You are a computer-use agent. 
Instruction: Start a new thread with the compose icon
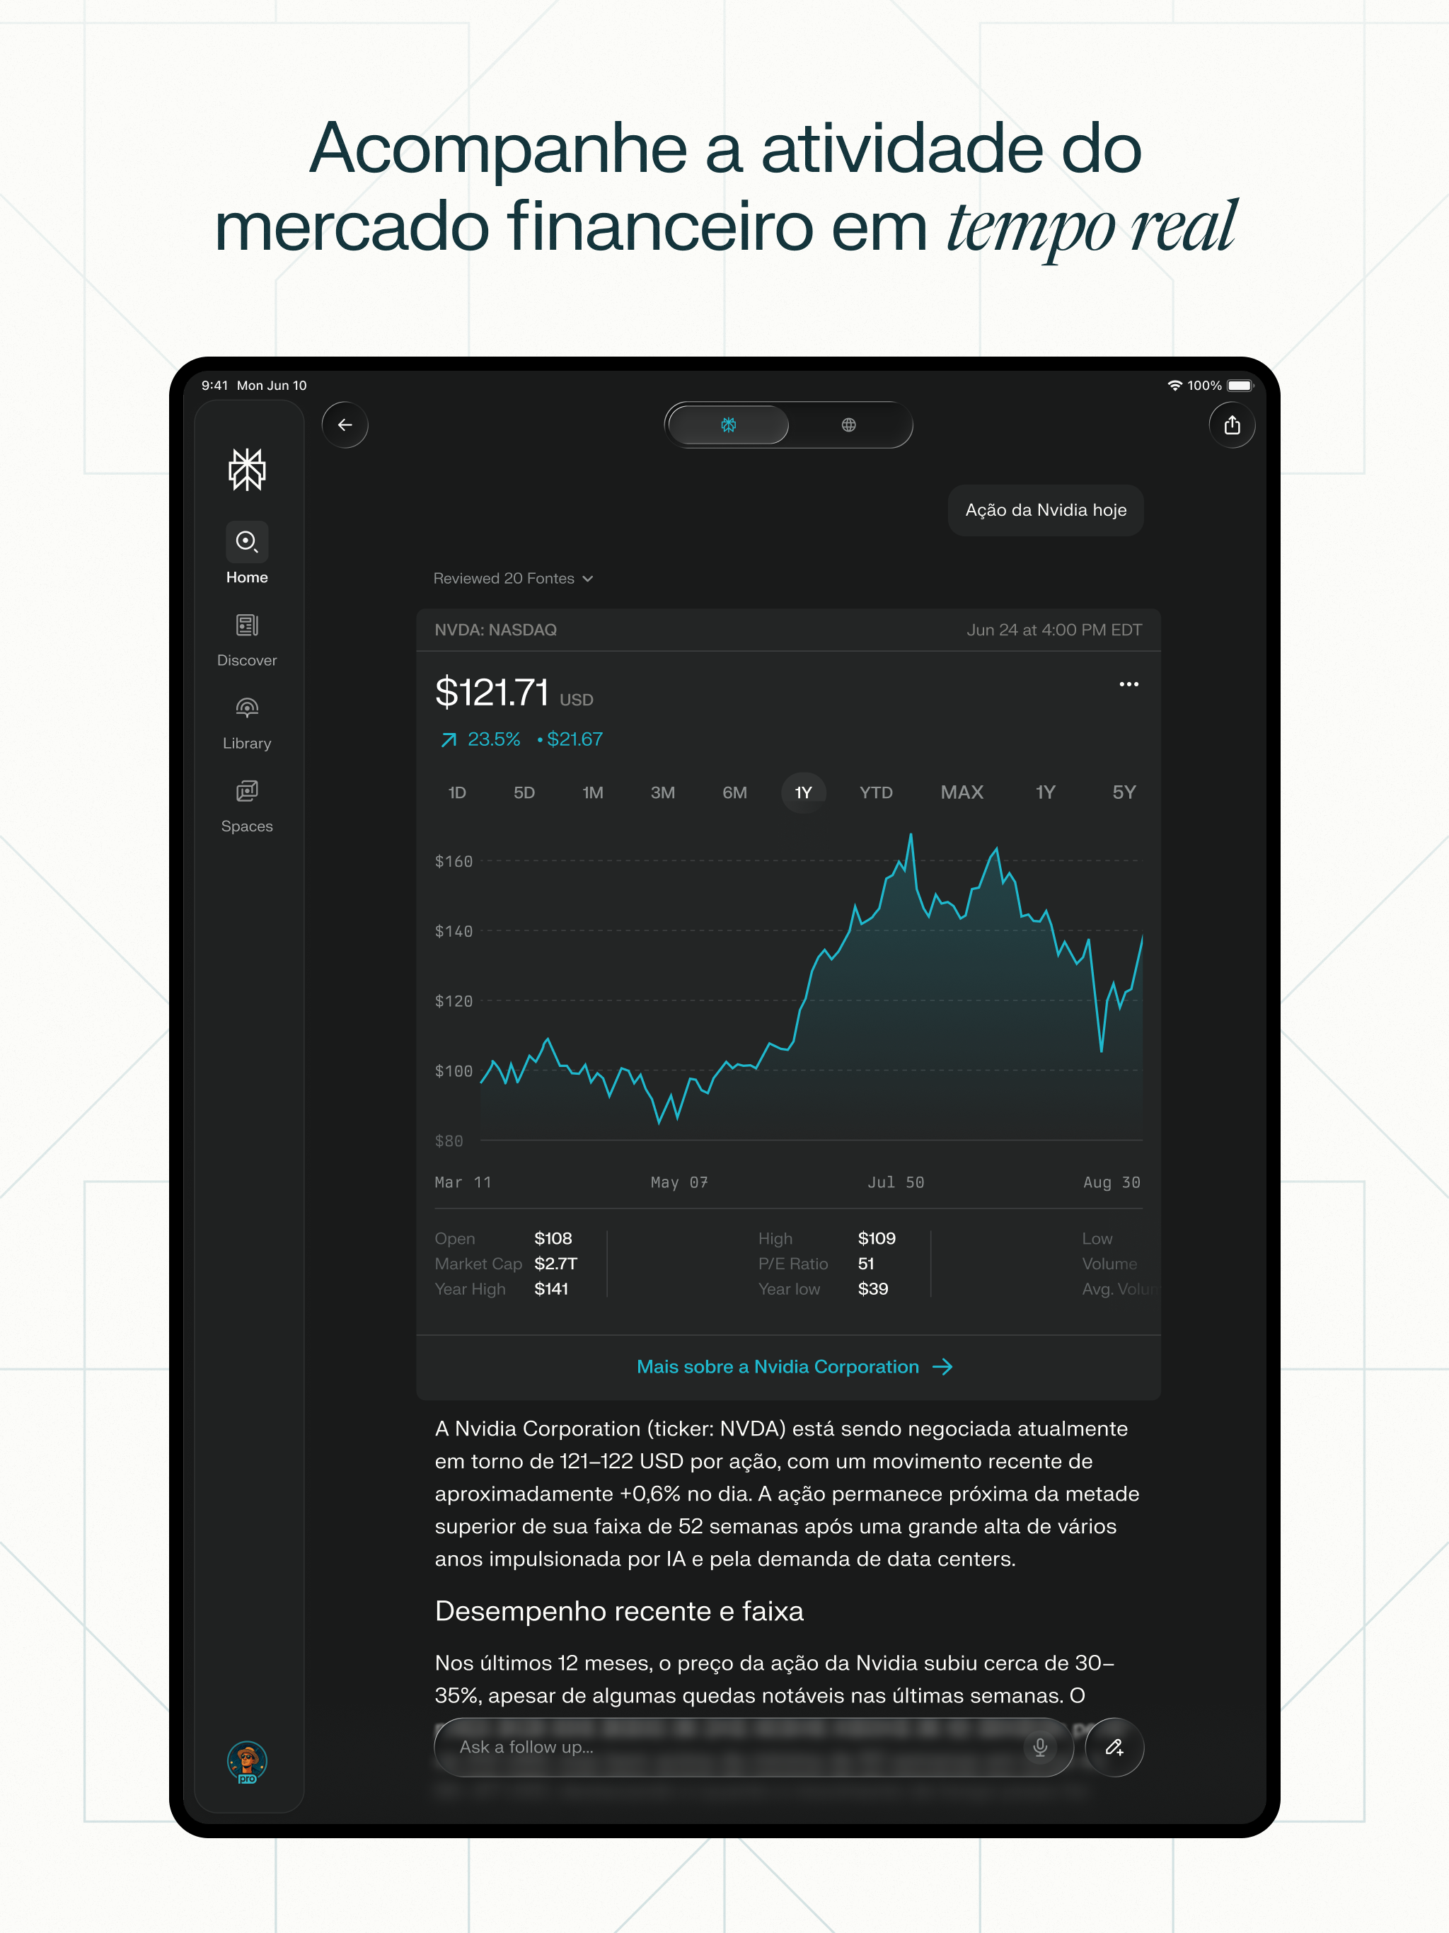pos(1114,1748)
